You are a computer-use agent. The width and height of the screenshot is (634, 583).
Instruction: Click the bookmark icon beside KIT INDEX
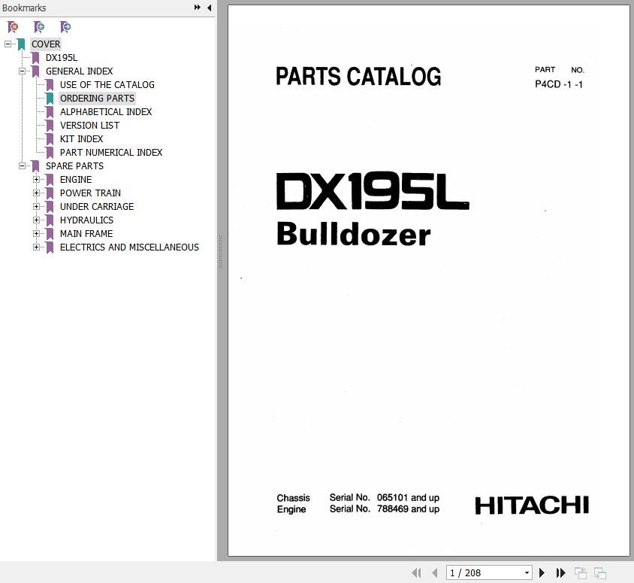(x=50, y=139)
